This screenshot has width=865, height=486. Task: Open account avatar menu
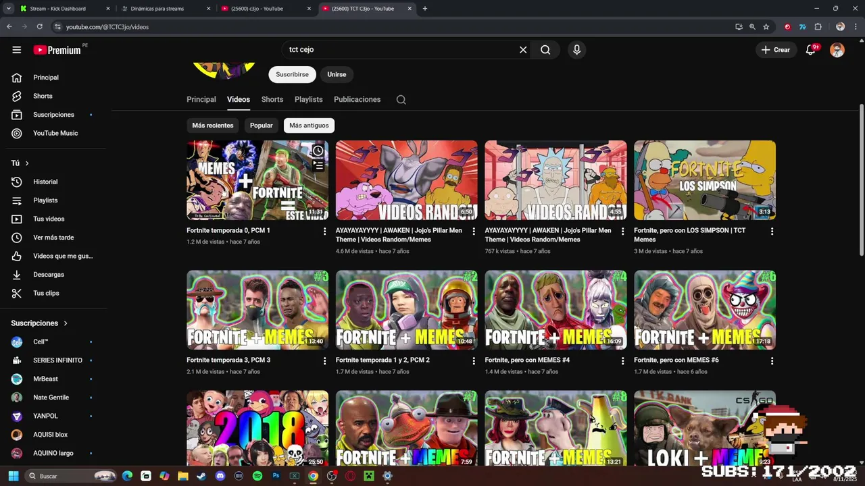[837, 50]
